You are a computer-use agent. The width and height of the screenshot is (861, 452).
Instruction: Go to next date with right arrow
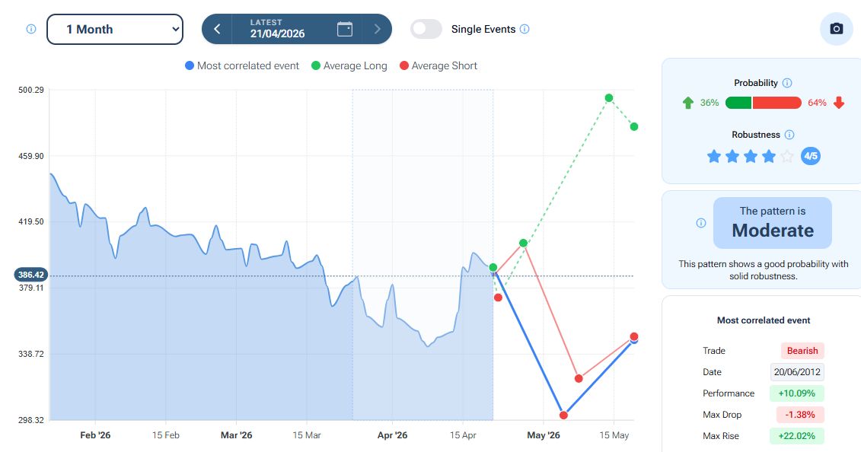[x=377, y=29]
